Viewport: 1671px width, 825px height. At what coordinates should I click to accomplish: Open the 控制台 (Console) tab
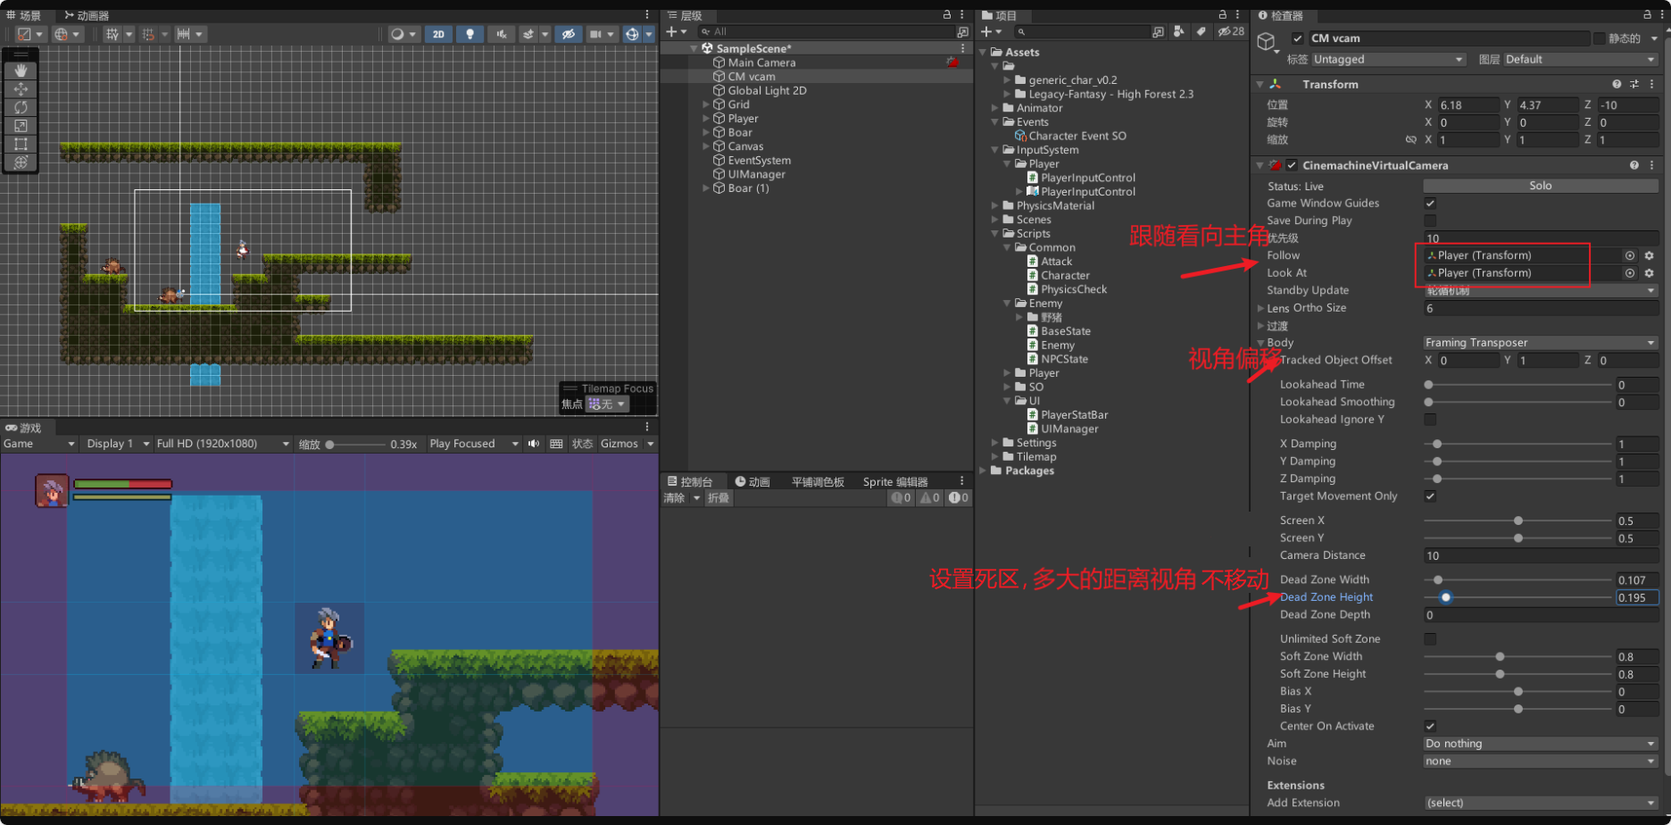point(690,481)
